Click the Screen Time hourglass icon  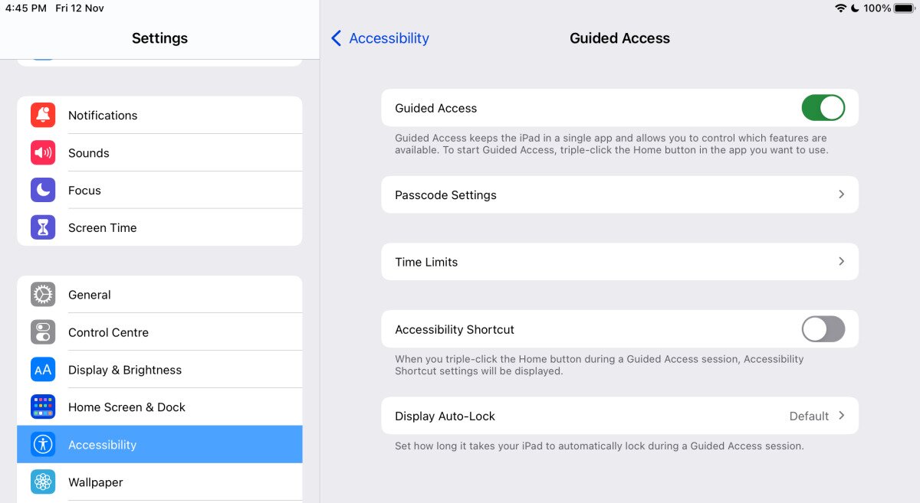tap(43, 227)
